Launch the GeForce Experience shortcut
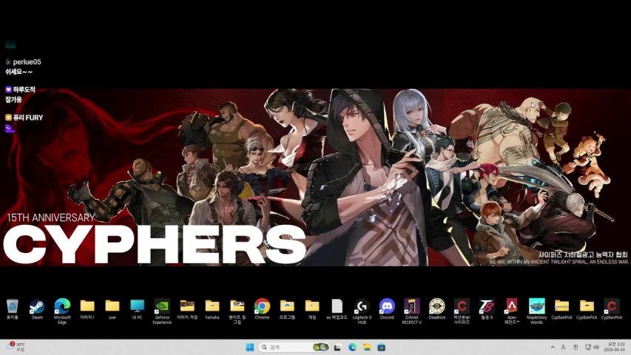The image size is (631, 355). [x=162, y=311]
